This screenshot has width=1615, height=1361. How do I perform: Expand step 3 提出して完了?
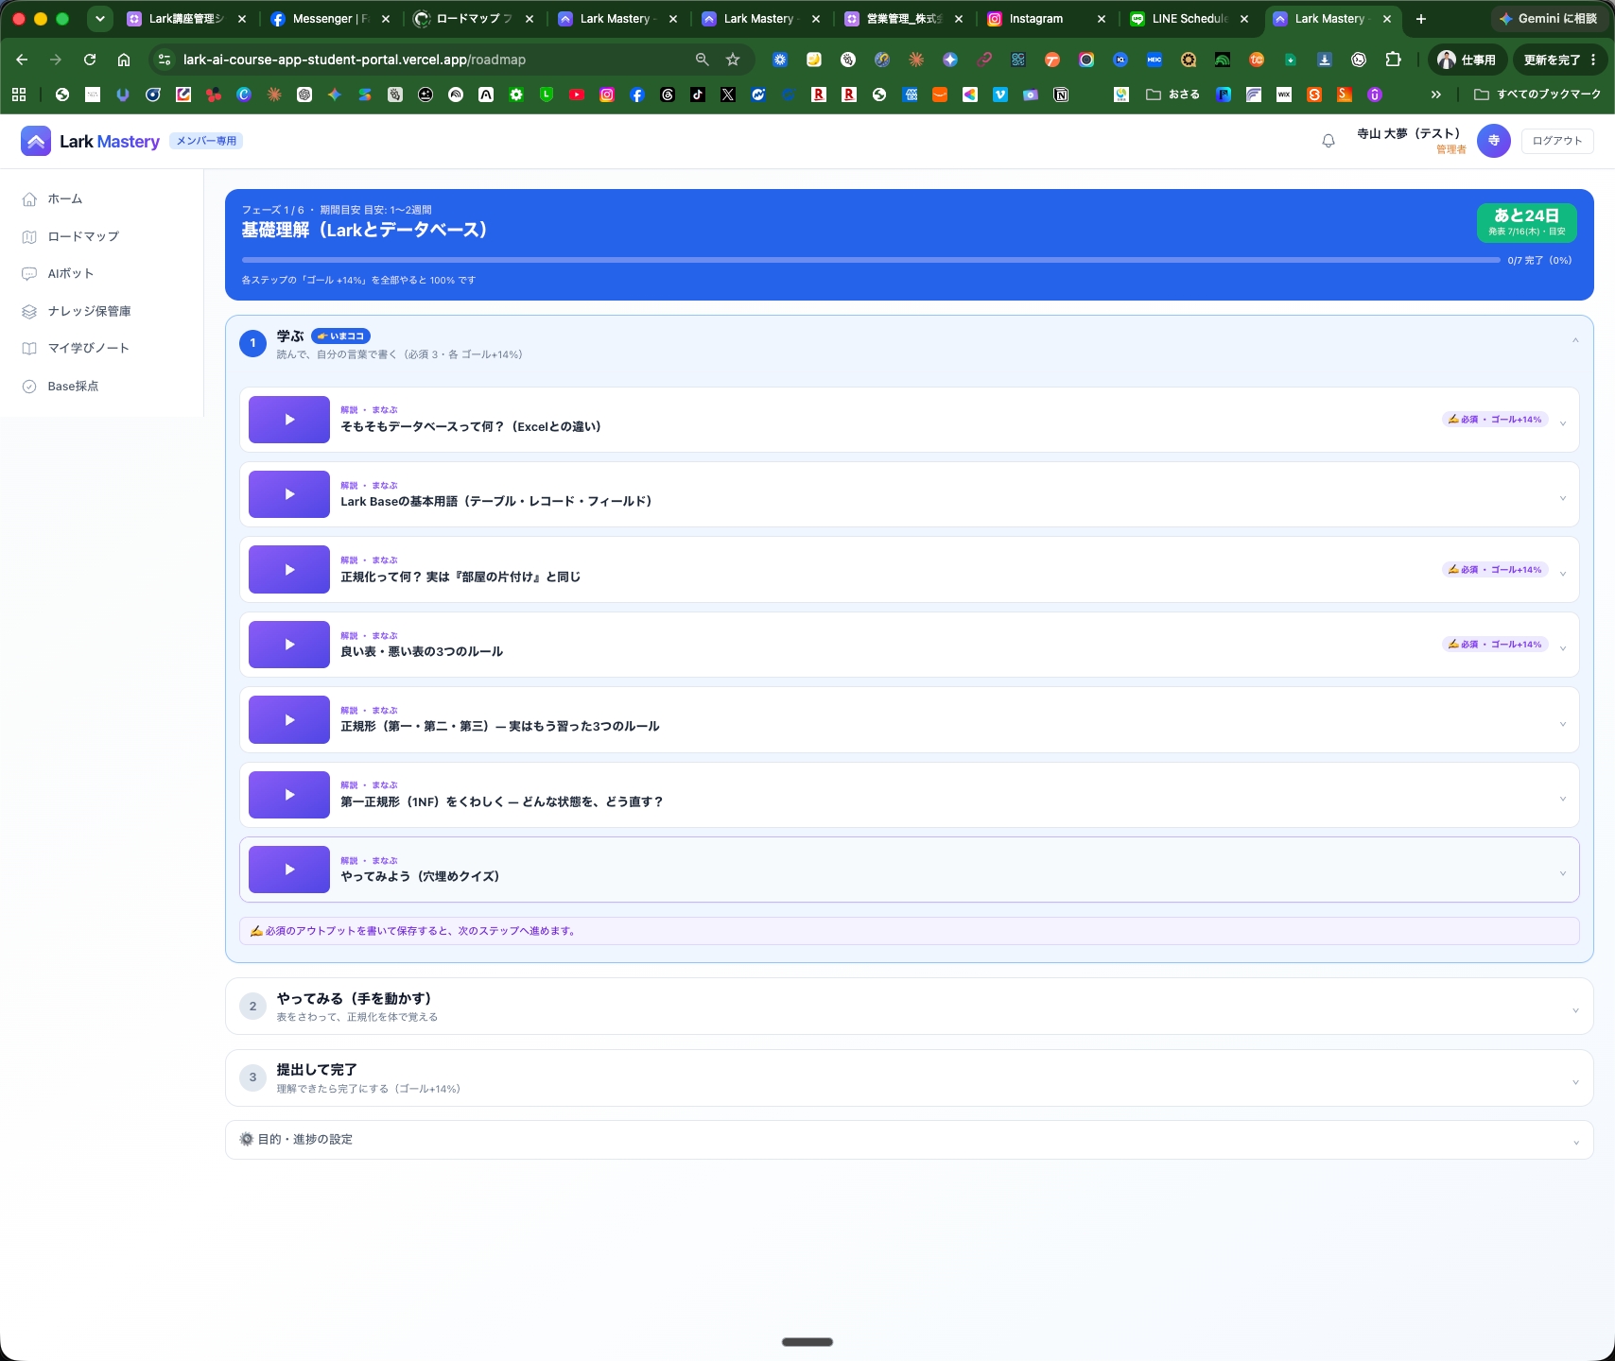coord(909,1078)
